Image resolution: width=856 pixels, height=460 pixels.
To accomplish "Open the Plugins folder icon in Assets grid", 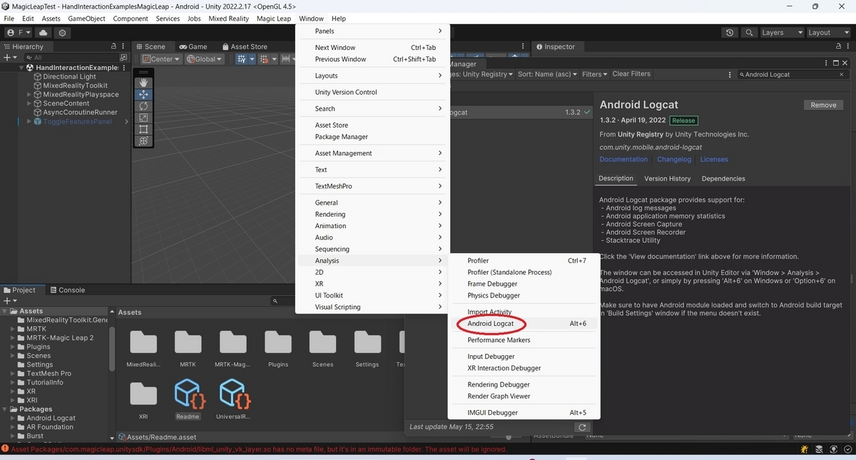I will pyautogui.click(x=277, y=343).
